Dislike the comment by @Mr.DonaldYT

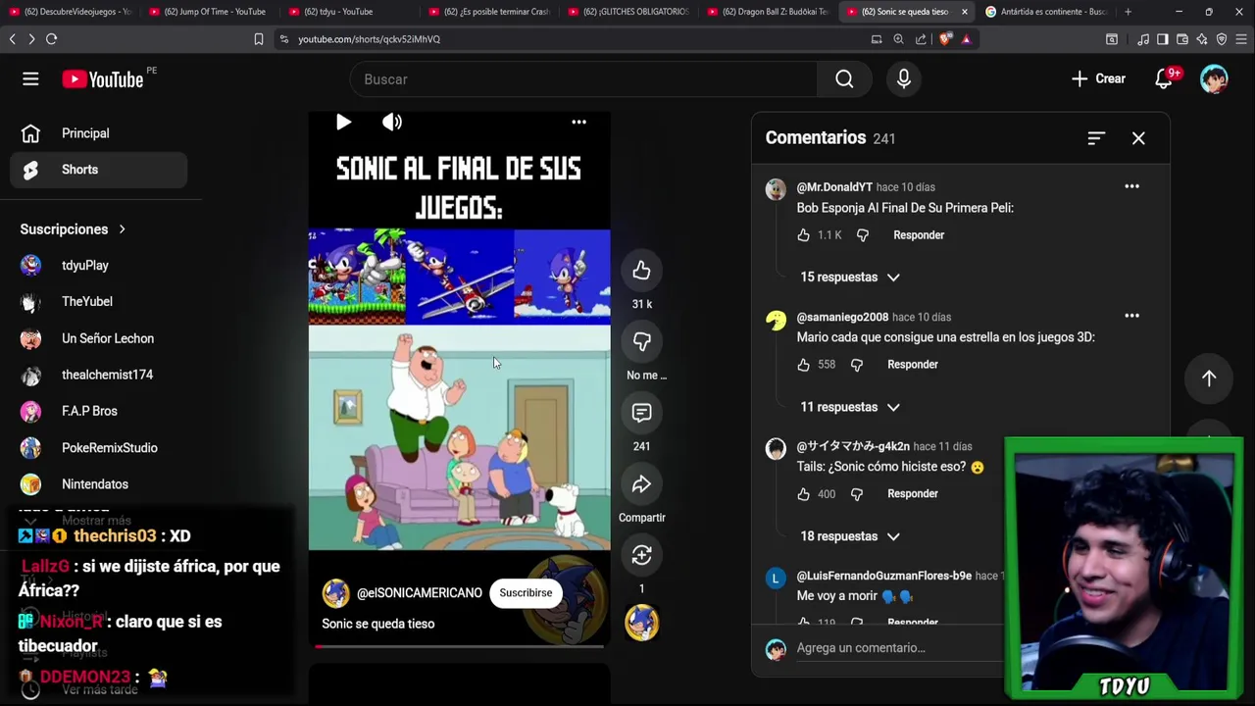(863, 235)
